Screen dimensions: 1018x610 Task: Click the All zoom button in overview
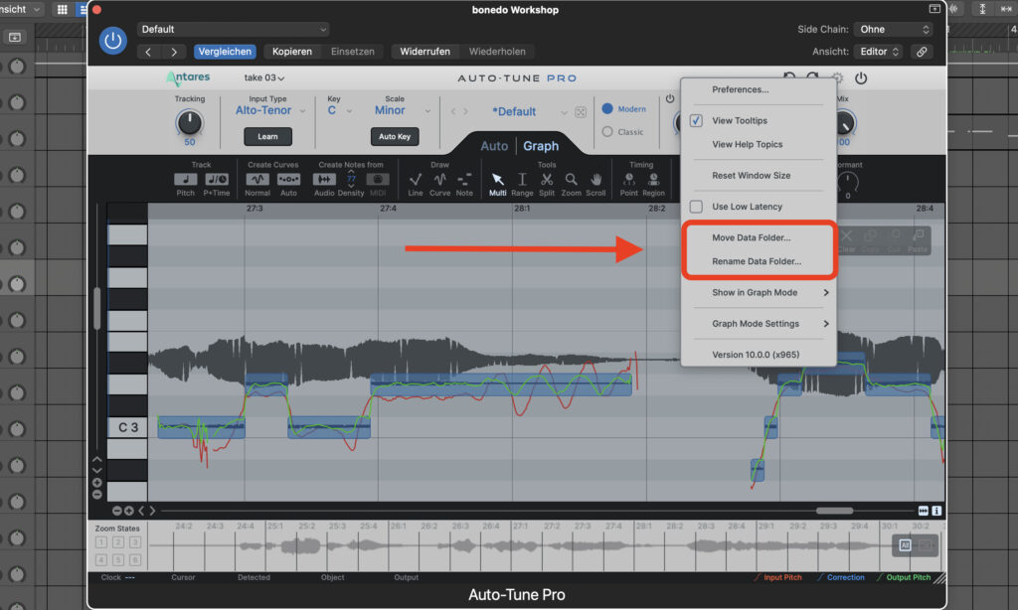(x=905, y=545)
